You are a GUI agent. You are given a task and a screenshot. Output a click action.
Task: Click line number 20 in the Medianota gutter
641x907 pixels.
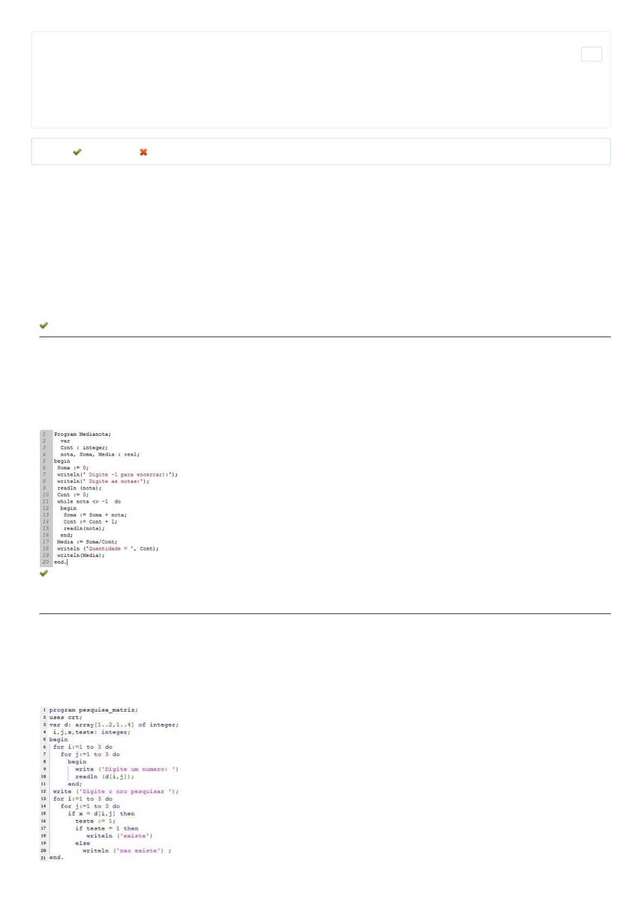pyautogui.click(x=46, y=562)
